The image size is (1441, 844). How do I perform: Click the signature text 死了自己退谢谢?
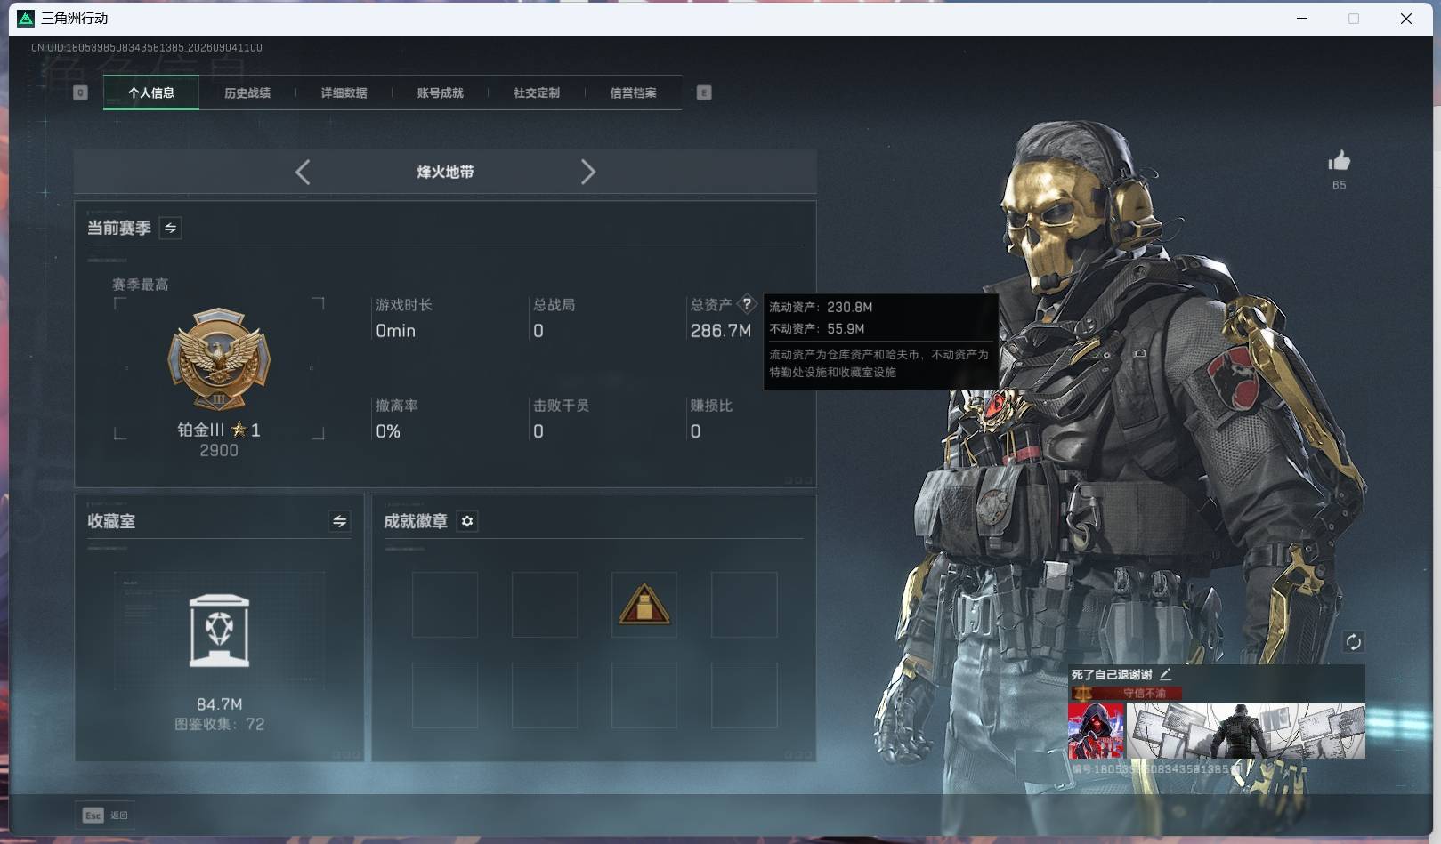tap(1111, 674)
